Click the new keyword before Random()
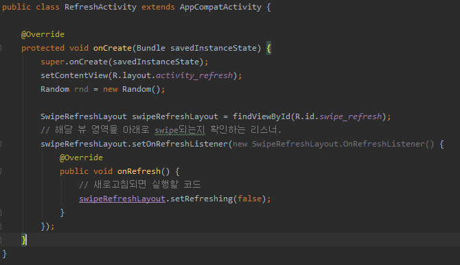 110,89
